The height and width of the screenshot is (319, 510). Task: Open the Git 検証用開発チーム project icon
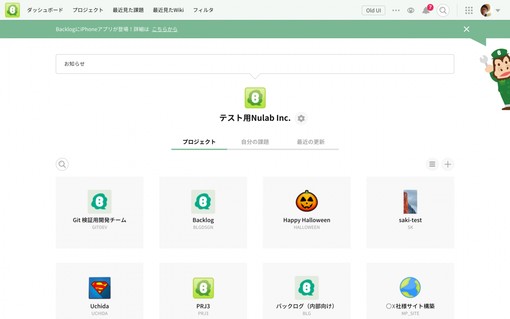coord(99,202)
